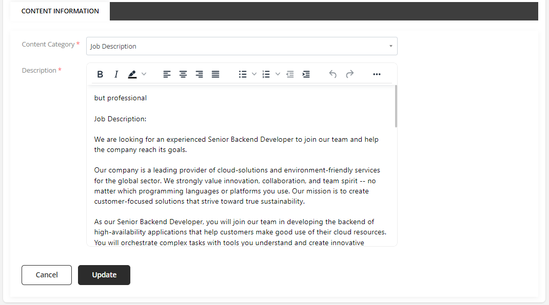Expand numbered list style options
This screenshot has height=305, width=549.
pyautogui.click(x=278, y=74)
